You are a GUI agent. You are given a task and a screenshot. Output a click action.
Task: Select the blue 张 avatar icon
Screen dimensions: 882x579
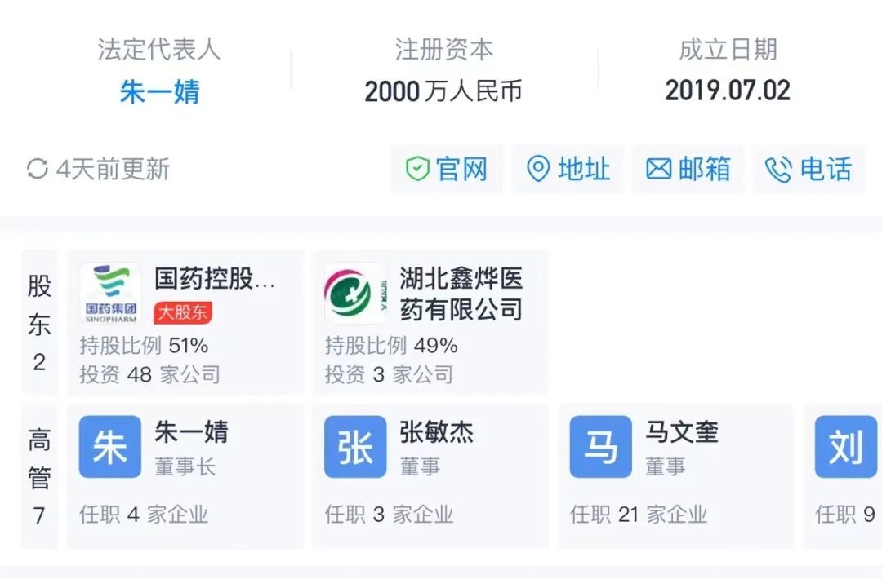(x=355, y=446)
